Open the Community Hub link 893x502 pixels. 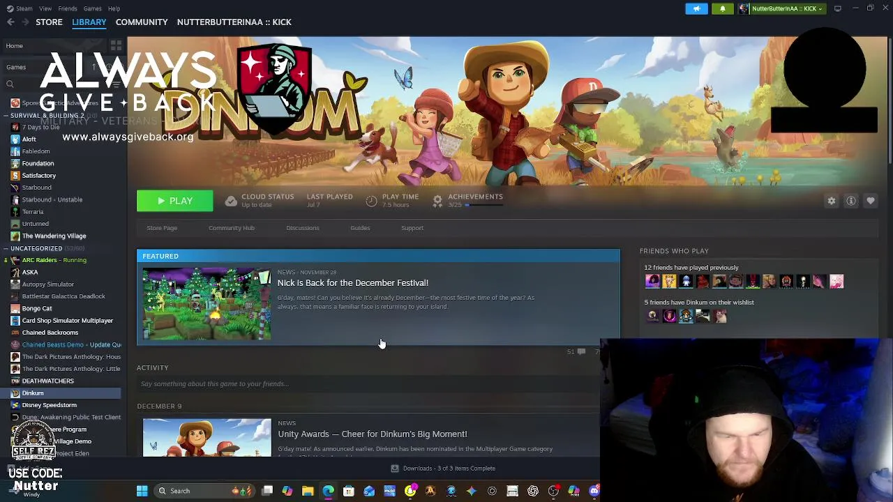point(232,228)
